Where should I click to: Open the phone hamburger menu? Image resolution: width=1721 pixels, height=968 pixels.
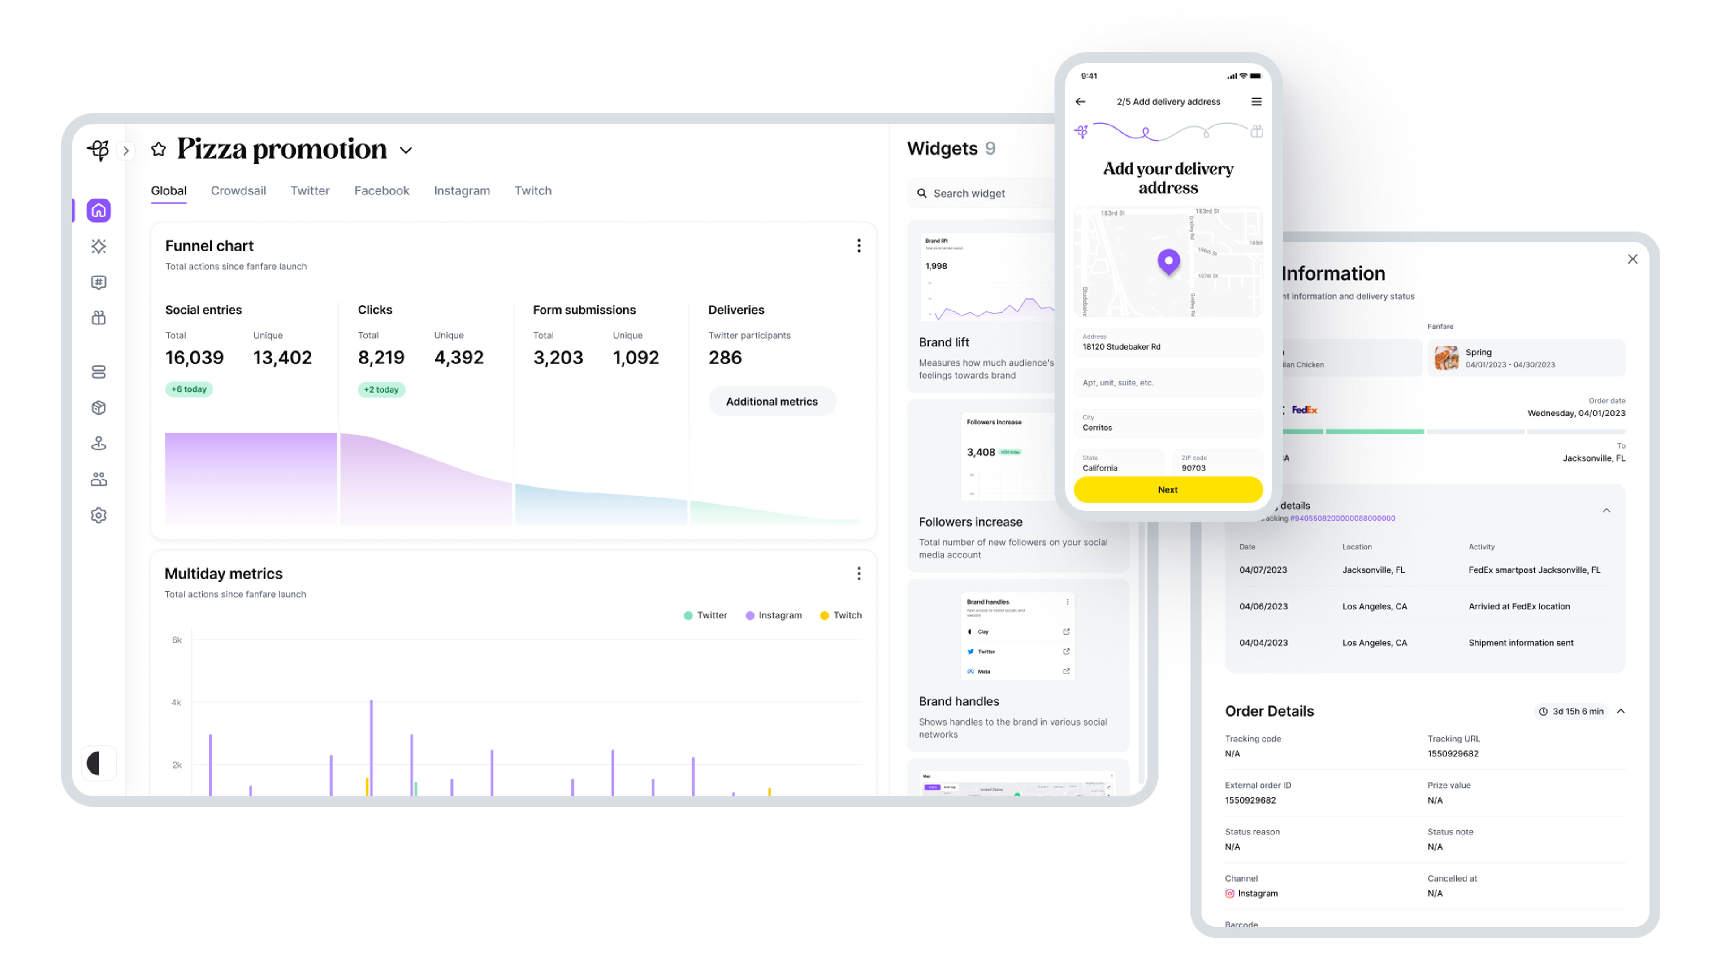pyautogui.click(x=1256, y=102)
